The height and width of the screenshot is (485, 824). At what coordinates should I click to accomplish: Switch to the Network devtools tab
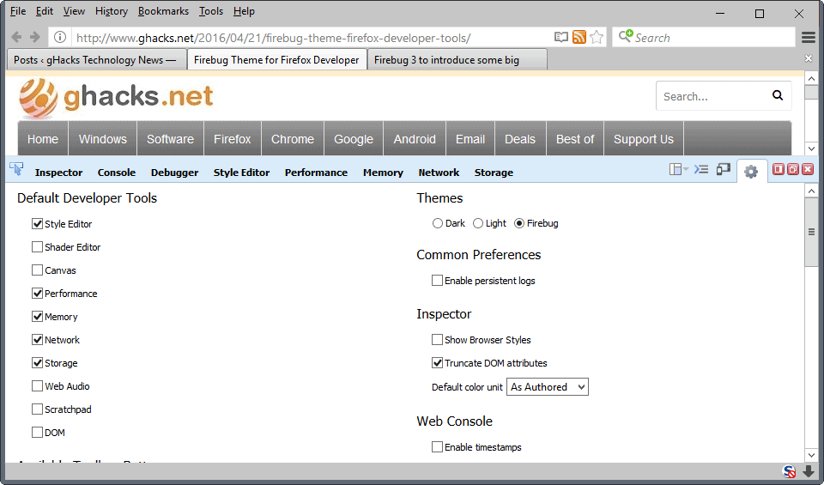pyautogui.click(x=439, y=173)
